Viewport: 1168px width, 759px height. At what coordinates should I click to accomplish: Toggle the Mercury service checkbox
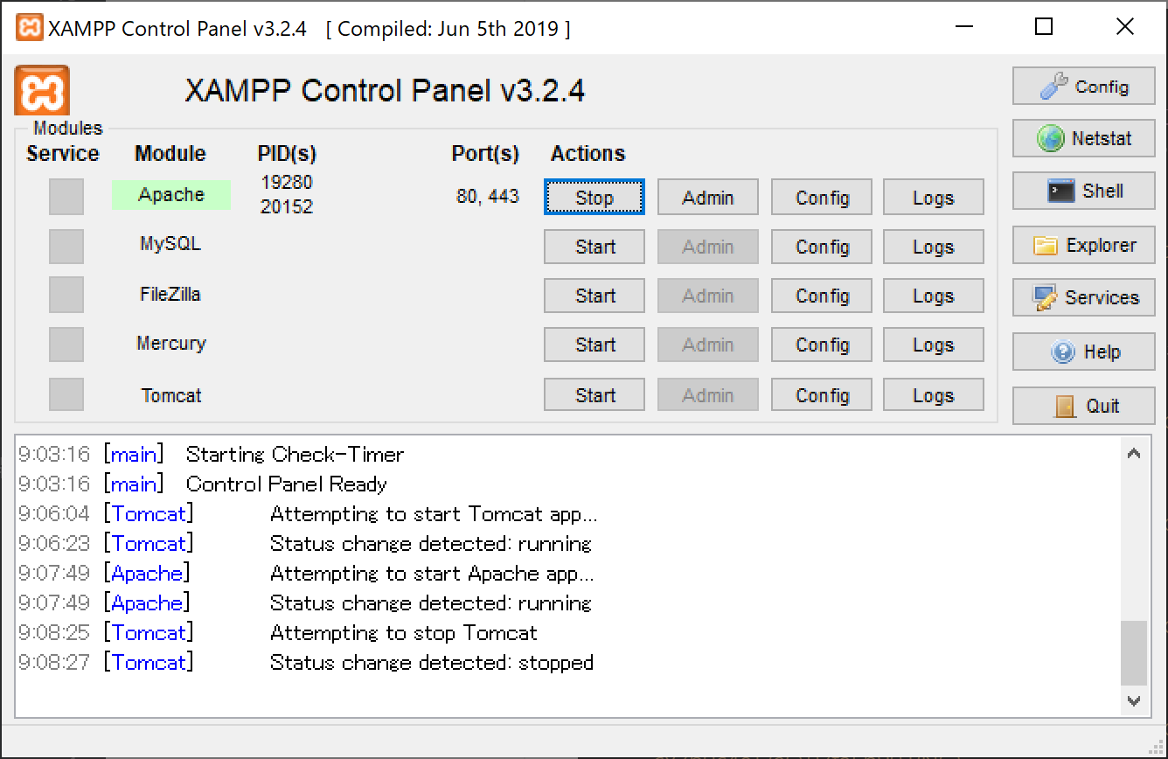coord(66,345)
